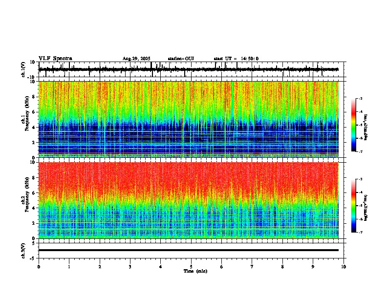Click the ch.1 voltage waveform trace
Viewport: 387px width, 299px height.
click(x=189, y=69)
